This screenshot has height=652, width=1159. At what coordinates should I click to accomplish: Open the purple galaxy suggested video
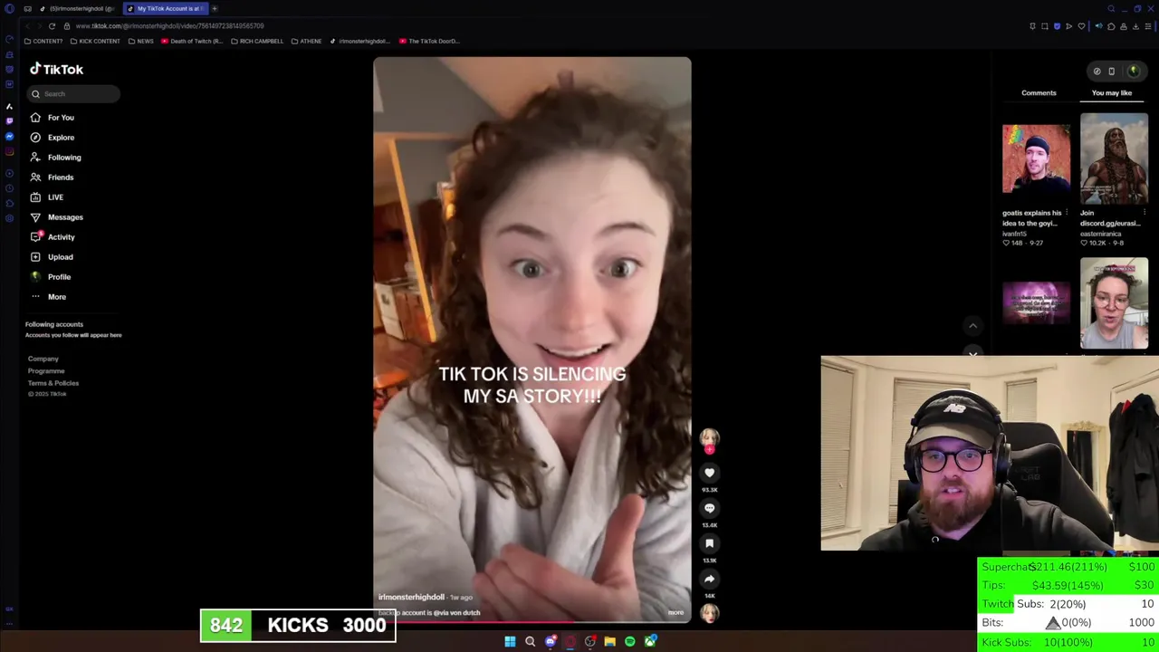pyautogui.click(x=1036, y=303)
